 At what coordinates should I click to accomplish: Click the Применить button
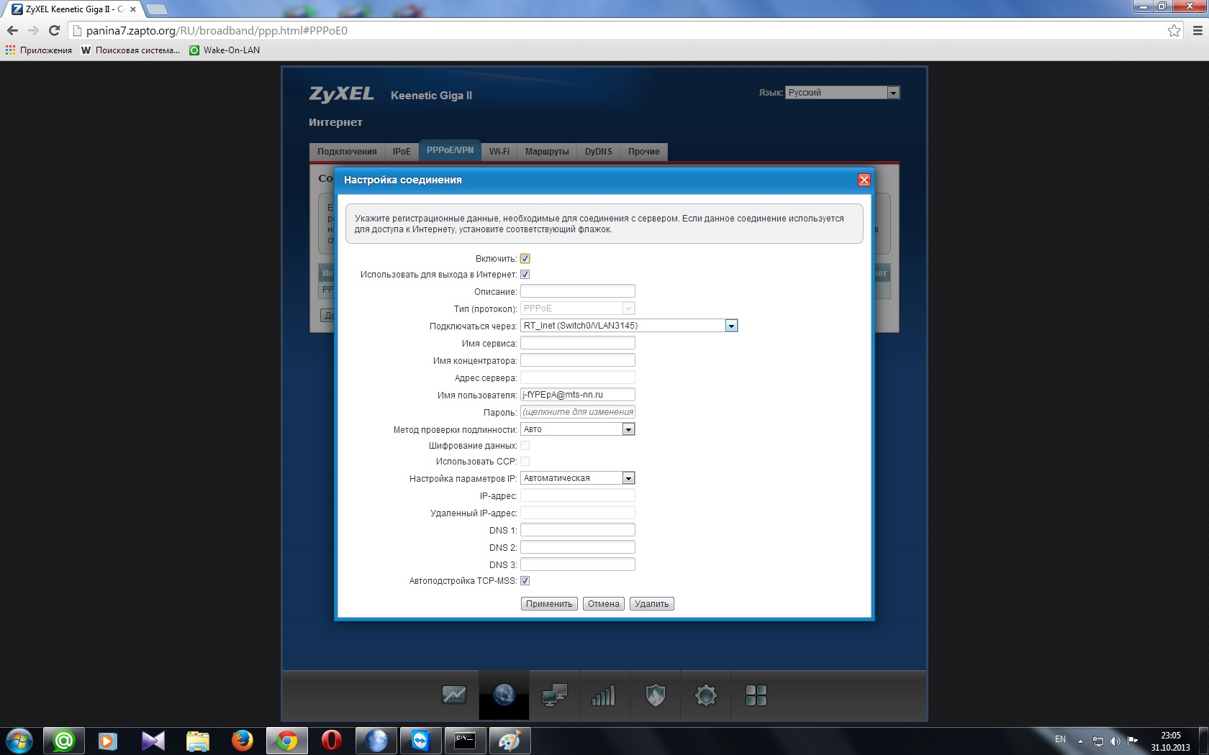pos(549,604)
